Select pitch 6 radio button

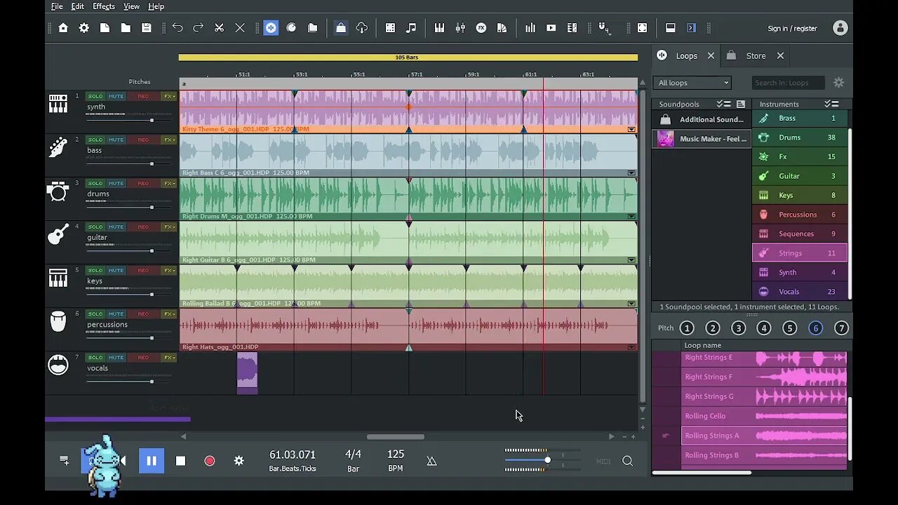coord(815,328)
